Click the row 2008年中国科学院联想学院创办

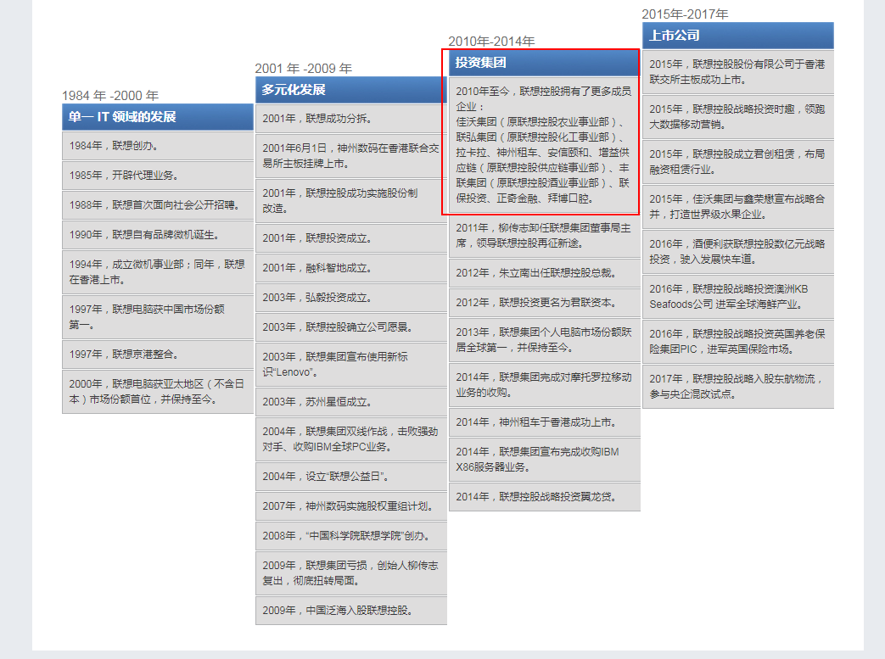click(351, 535)
